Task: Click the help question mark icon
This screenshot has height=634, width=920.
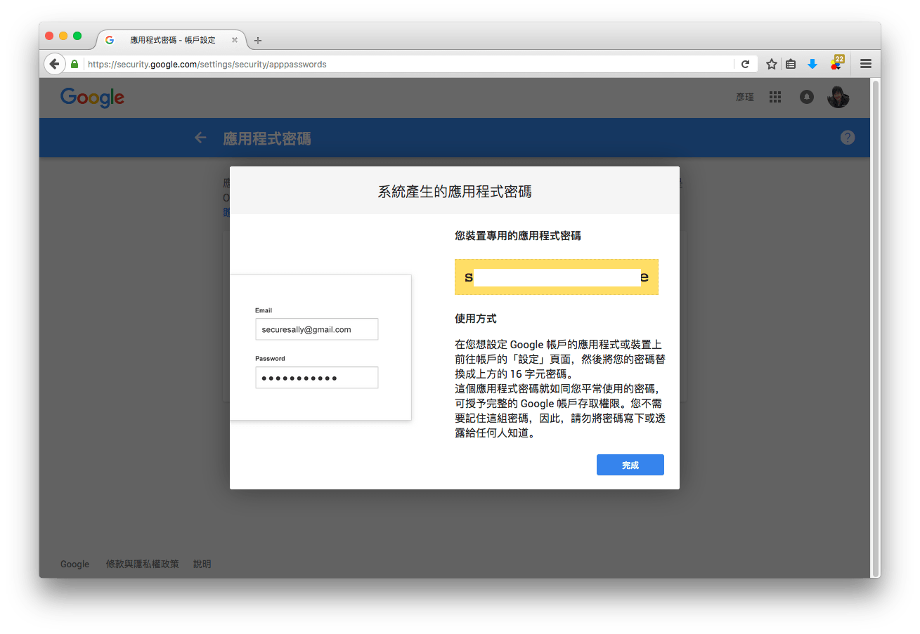Action: tap(848, 138)
